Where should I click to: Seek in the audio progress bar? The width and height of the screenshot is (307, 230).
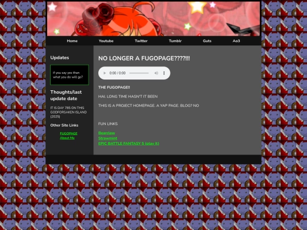click(x=139, y=73)
